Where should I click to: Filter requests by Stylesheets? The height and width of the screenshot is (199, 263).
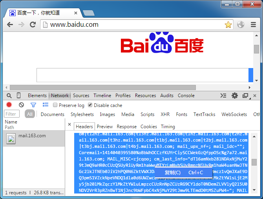pyautogui.click(x=82, y=114)
